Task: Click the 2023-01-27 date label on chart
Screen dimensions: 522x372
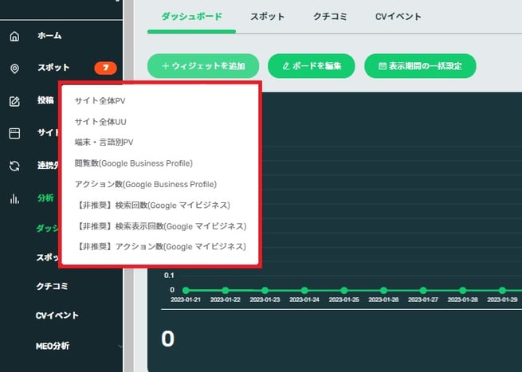Action: pyautogui.click(x=423, y=300)
